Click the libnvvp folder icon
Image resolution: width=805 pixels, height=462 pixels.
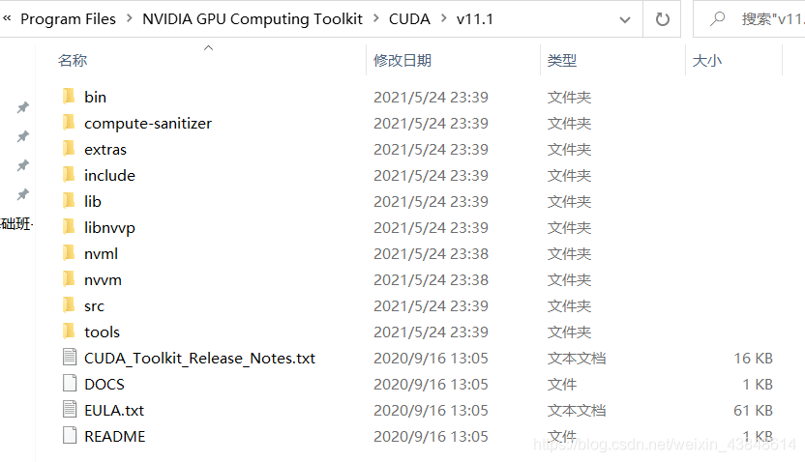click(x=68, y=227)
